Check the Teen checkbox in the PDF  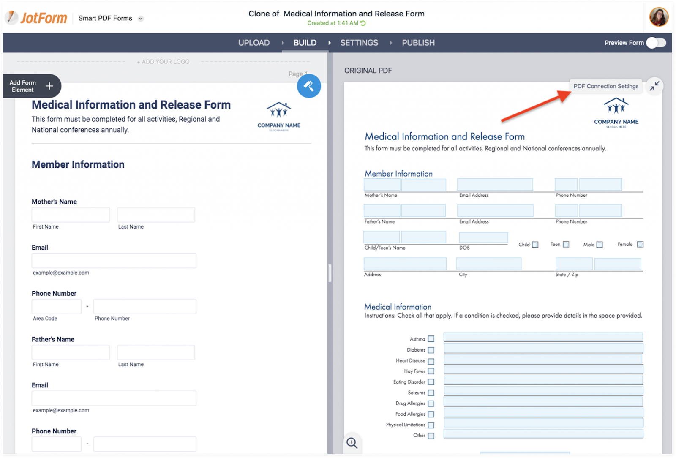tap(566, 244)
